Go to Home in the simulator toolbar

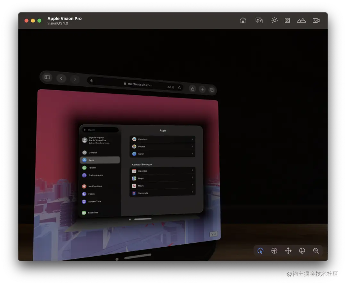point(243,20)
